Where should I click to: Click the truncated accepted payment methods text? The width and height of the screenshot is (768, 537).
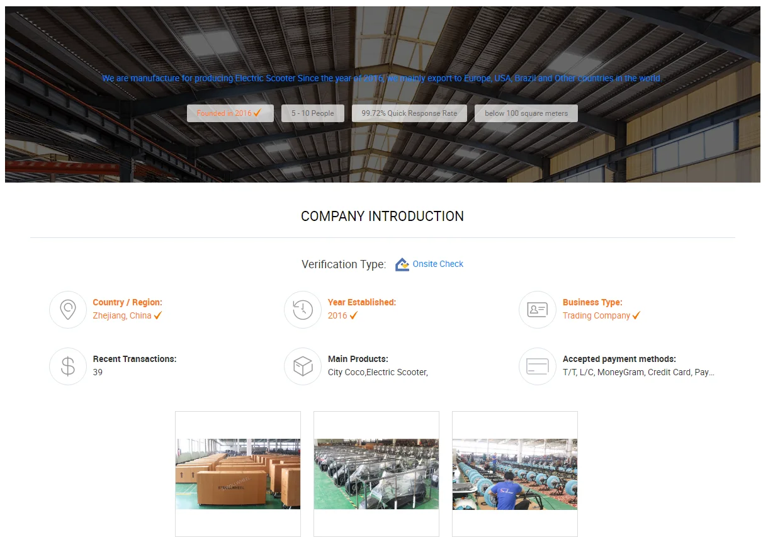pos(638,372)
